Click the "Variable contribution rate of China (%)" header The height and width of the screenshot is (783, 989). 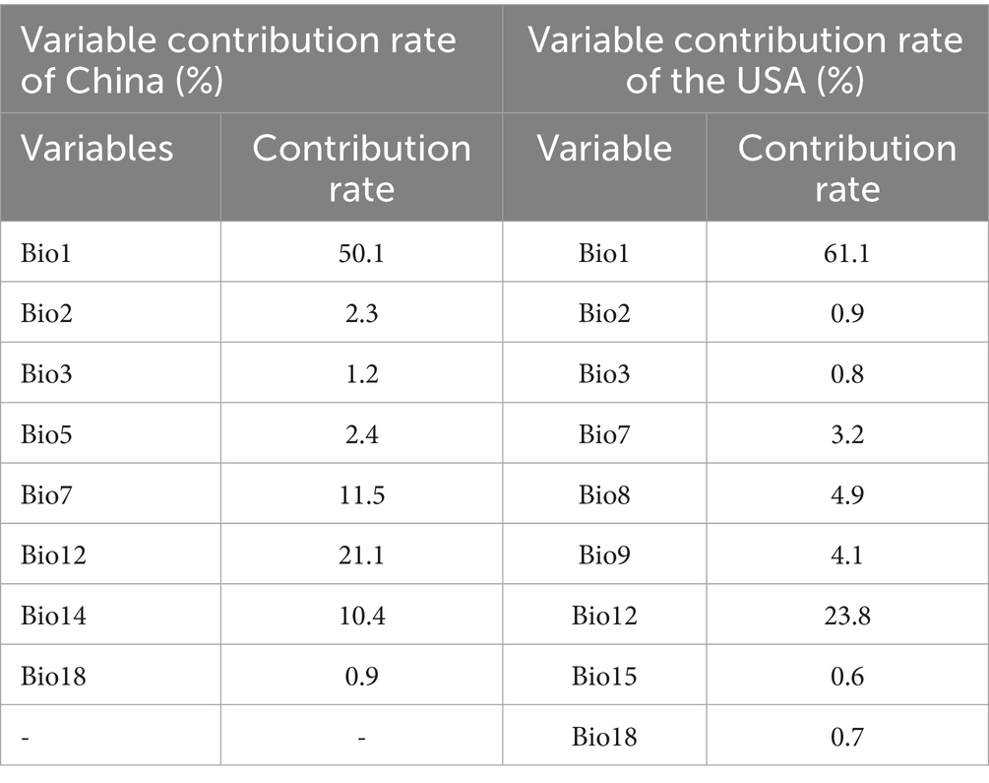click(x=238, y=59)
